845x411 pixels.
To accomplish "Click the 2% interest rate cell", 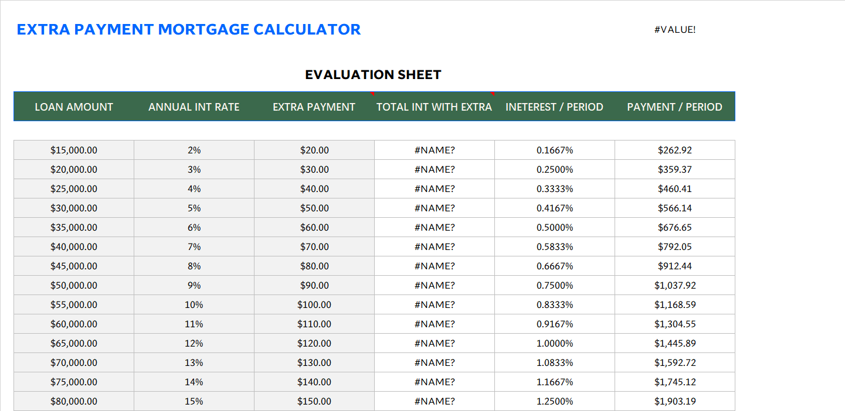I will pyautogui.click(x=194, y=150).
